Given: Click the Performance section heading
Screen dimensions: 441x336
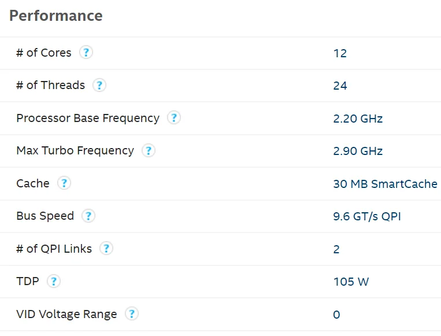Looking at the screenshot, I should (56, 16).
